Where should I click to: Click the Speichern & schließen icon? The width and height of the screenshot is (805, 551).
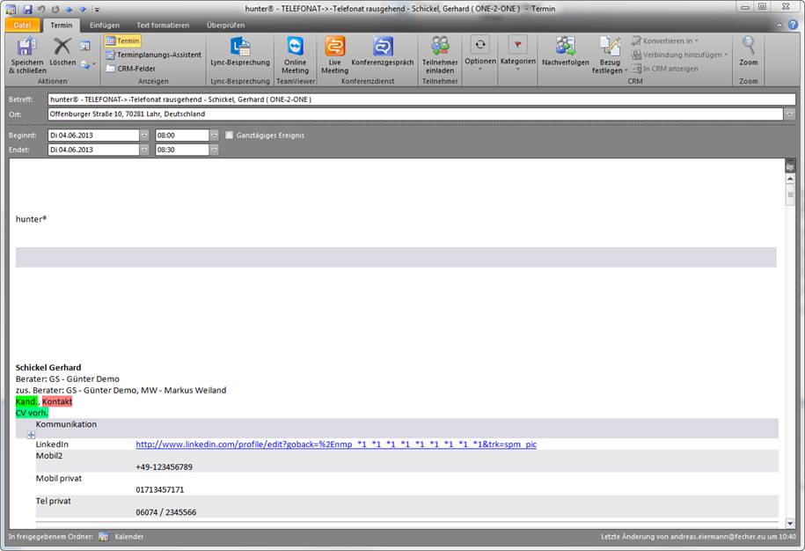(x=26, y=48)
